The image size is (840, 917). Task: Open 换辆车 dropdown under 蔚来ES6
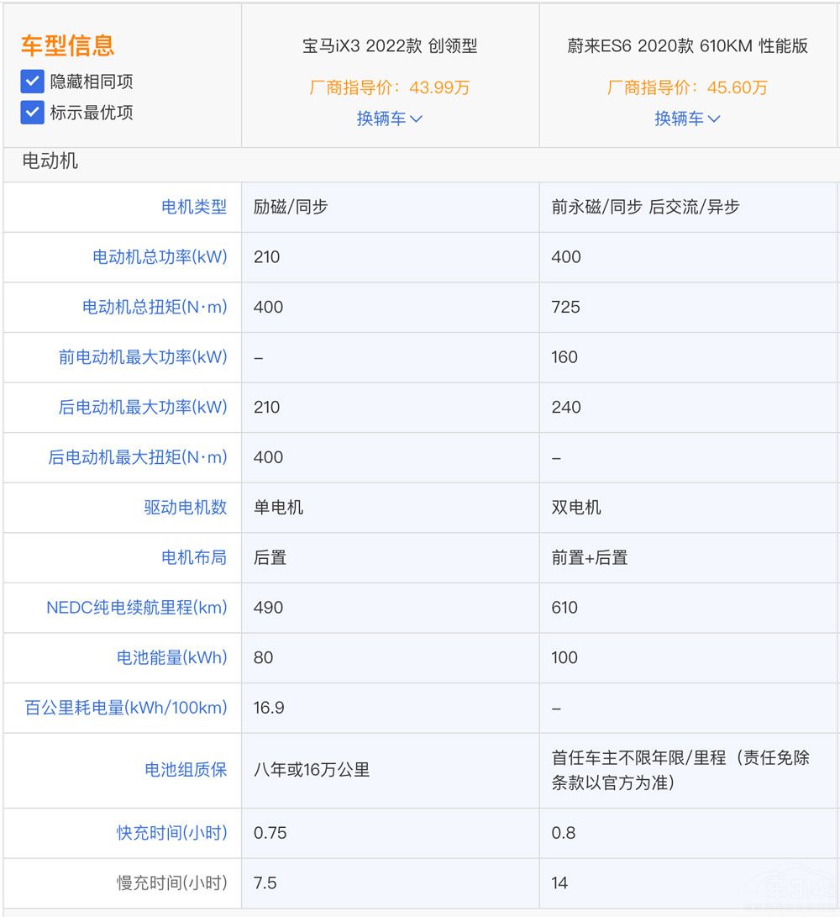(x=687, y=119)
